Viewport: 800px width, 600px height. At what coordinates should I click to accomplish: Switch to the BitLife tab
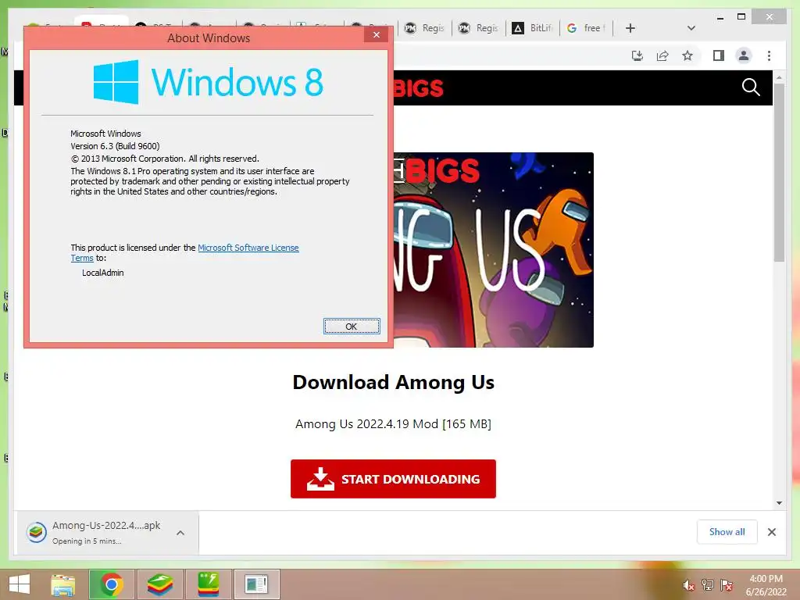click(x=533, y=28)
